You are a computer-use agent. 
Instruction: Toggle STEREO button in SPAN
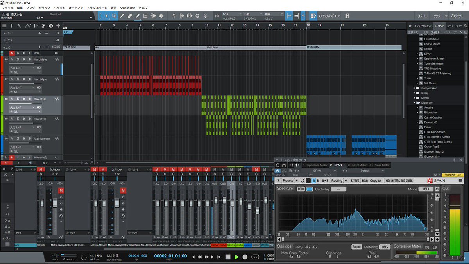click(355, 181)
